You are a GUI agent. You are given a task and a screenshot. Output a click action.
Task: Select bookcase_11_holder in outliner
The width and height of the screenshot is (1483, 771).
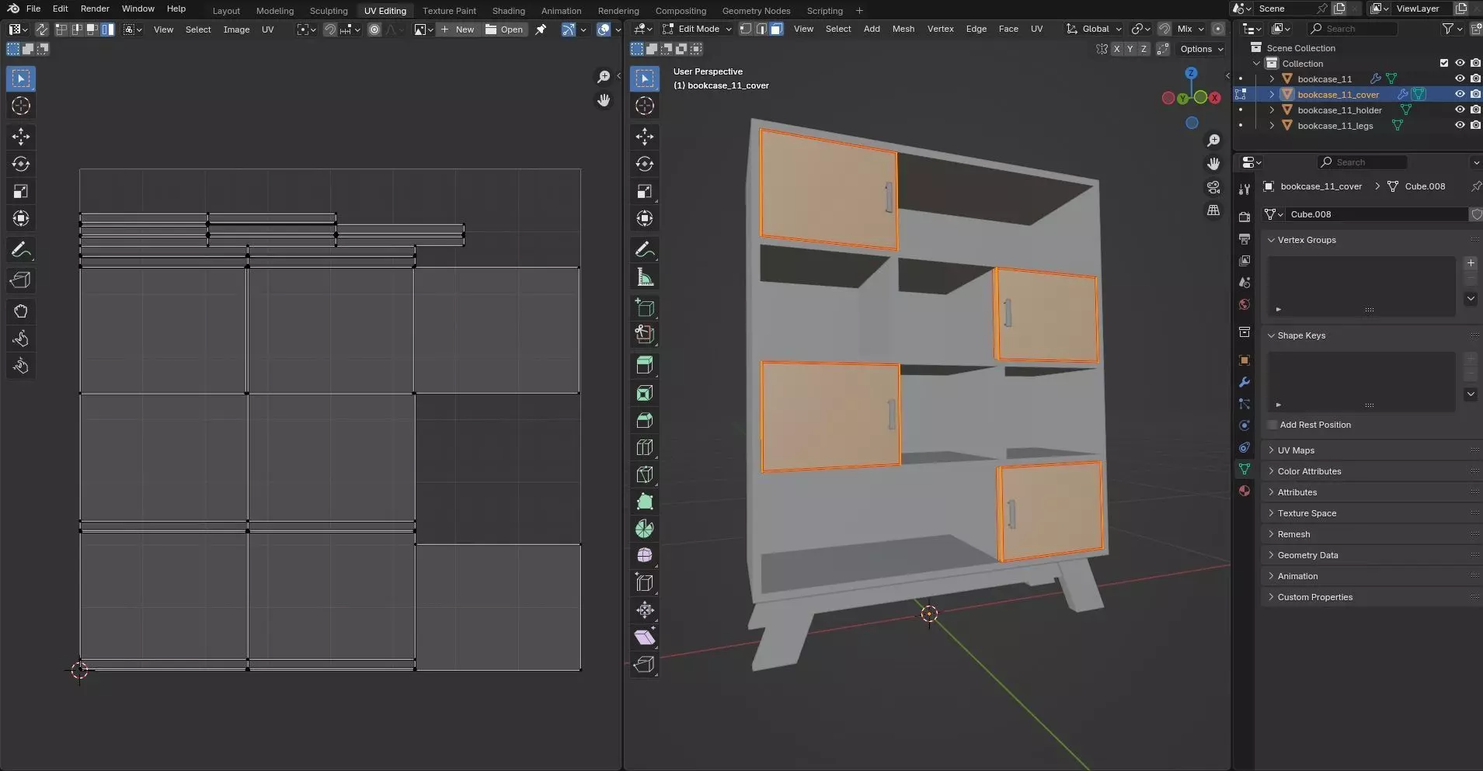(1339, 109)
